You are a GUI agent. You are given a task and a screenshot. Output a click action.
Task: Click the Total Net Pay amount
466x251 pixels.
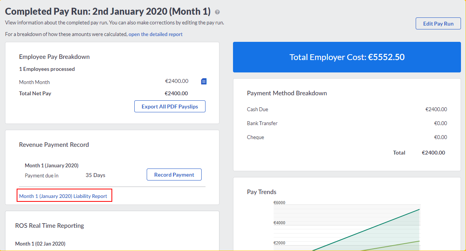tap(176, 93)
